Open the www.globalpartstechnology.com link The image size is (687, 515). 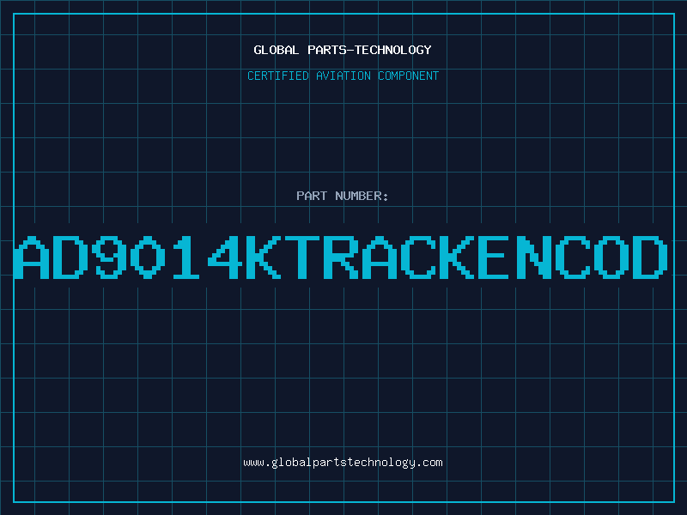click(x=343, y=463)
